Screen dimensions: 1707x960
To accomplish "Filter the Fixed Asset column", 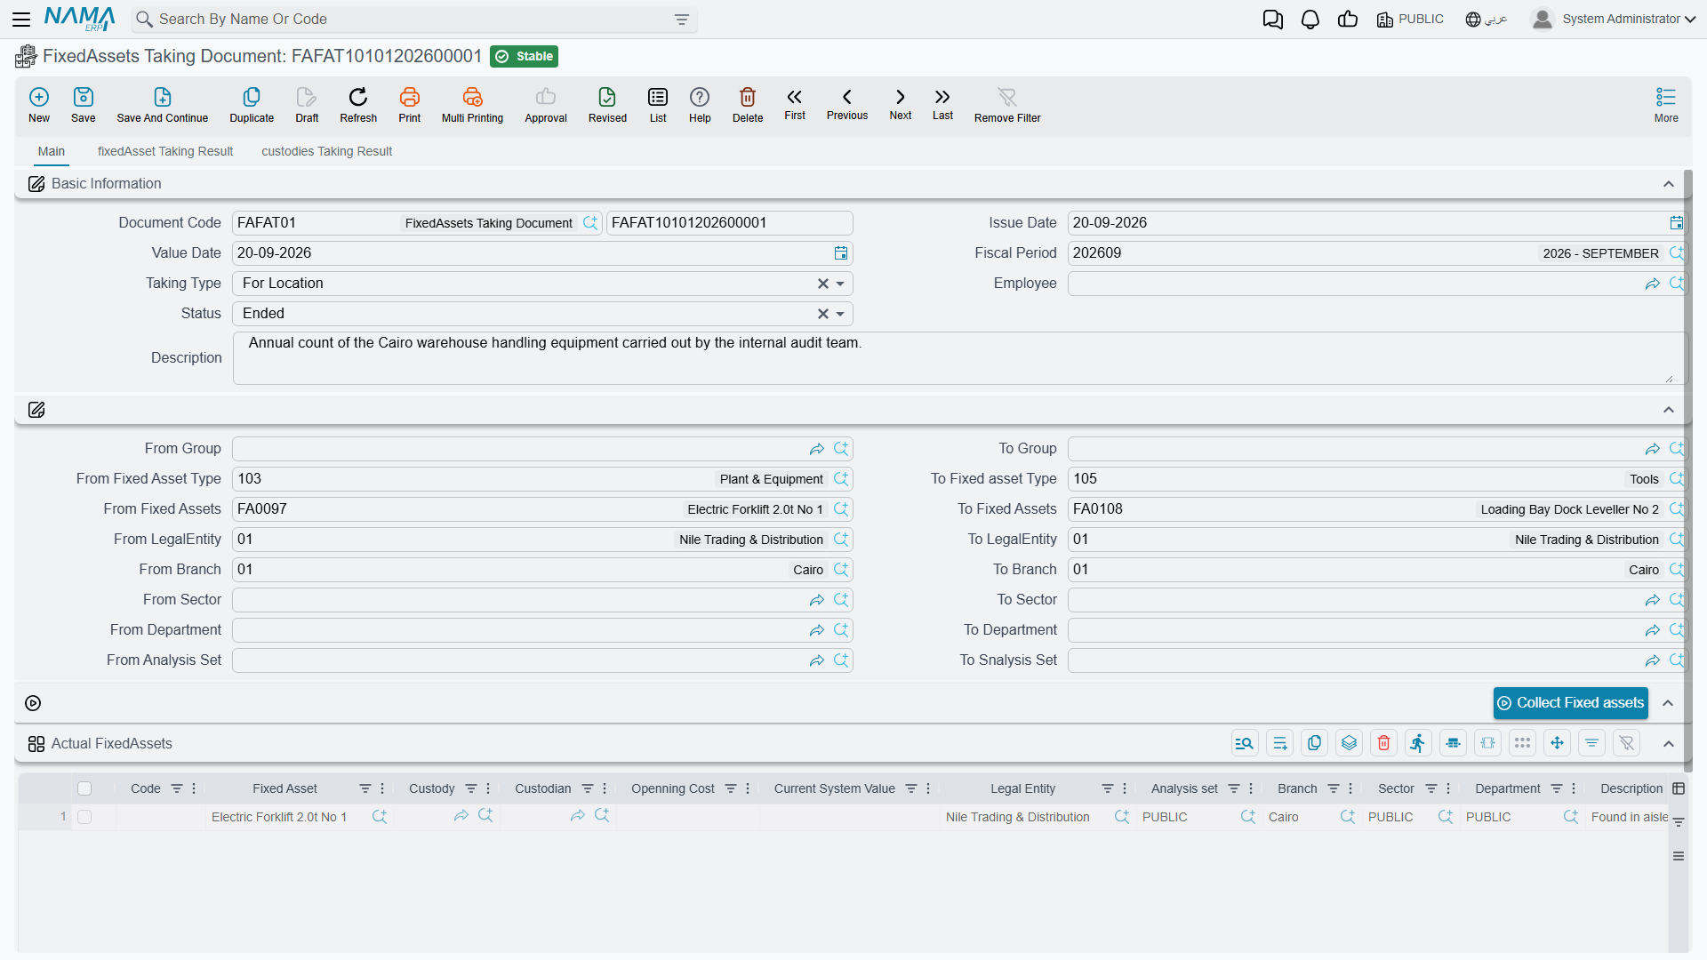I will point(365,788).
